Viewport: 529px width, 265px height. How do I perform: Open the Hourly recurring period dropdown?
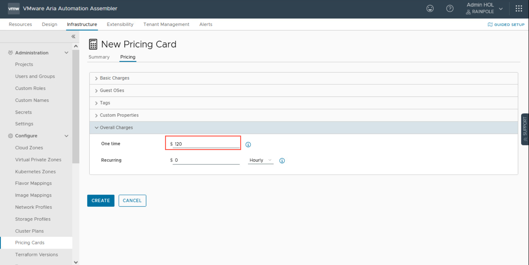coord(260,160)
